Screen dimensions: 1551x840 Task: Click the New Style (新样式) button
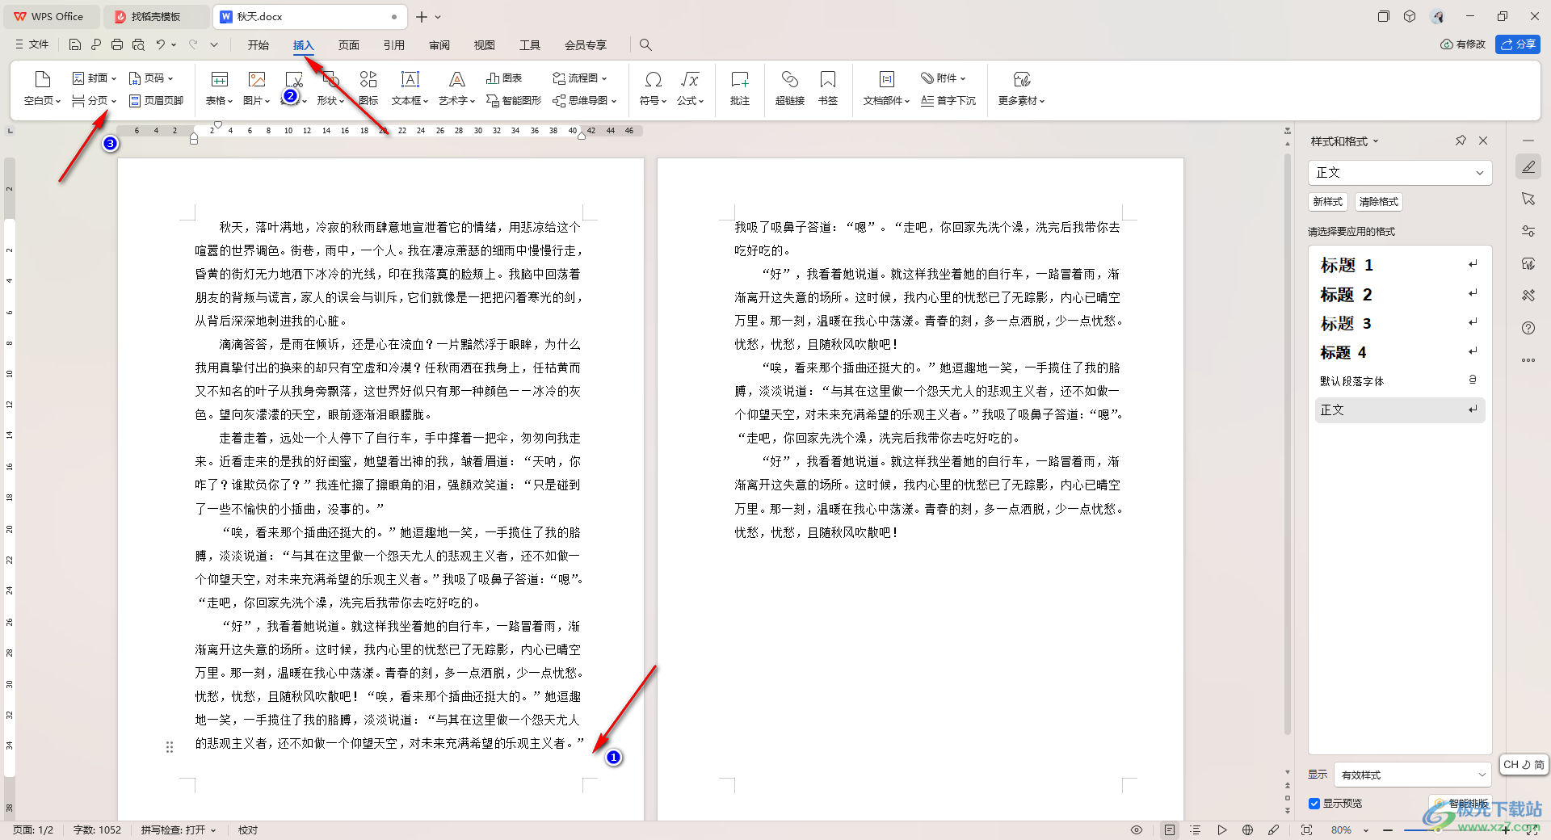(x=1327, y=202)
